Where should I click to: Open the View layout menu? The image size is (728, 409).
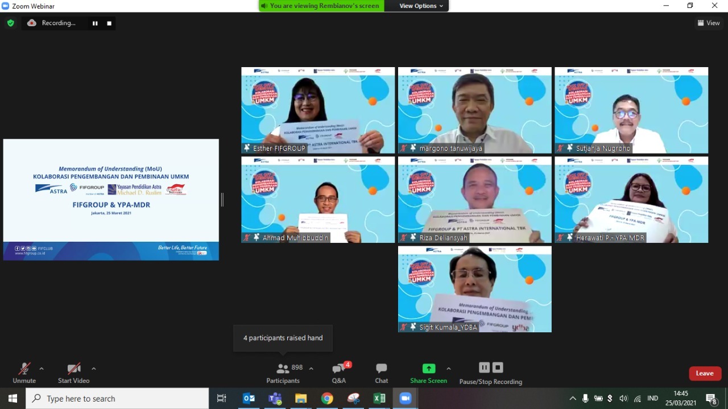click(x=709, y=23)
